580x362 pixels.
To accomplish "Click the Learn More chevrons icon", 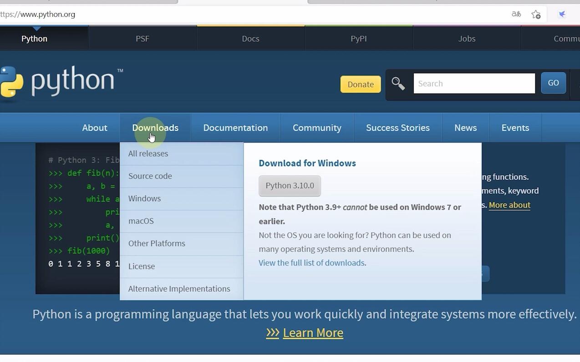I will [x=273, y=332].
